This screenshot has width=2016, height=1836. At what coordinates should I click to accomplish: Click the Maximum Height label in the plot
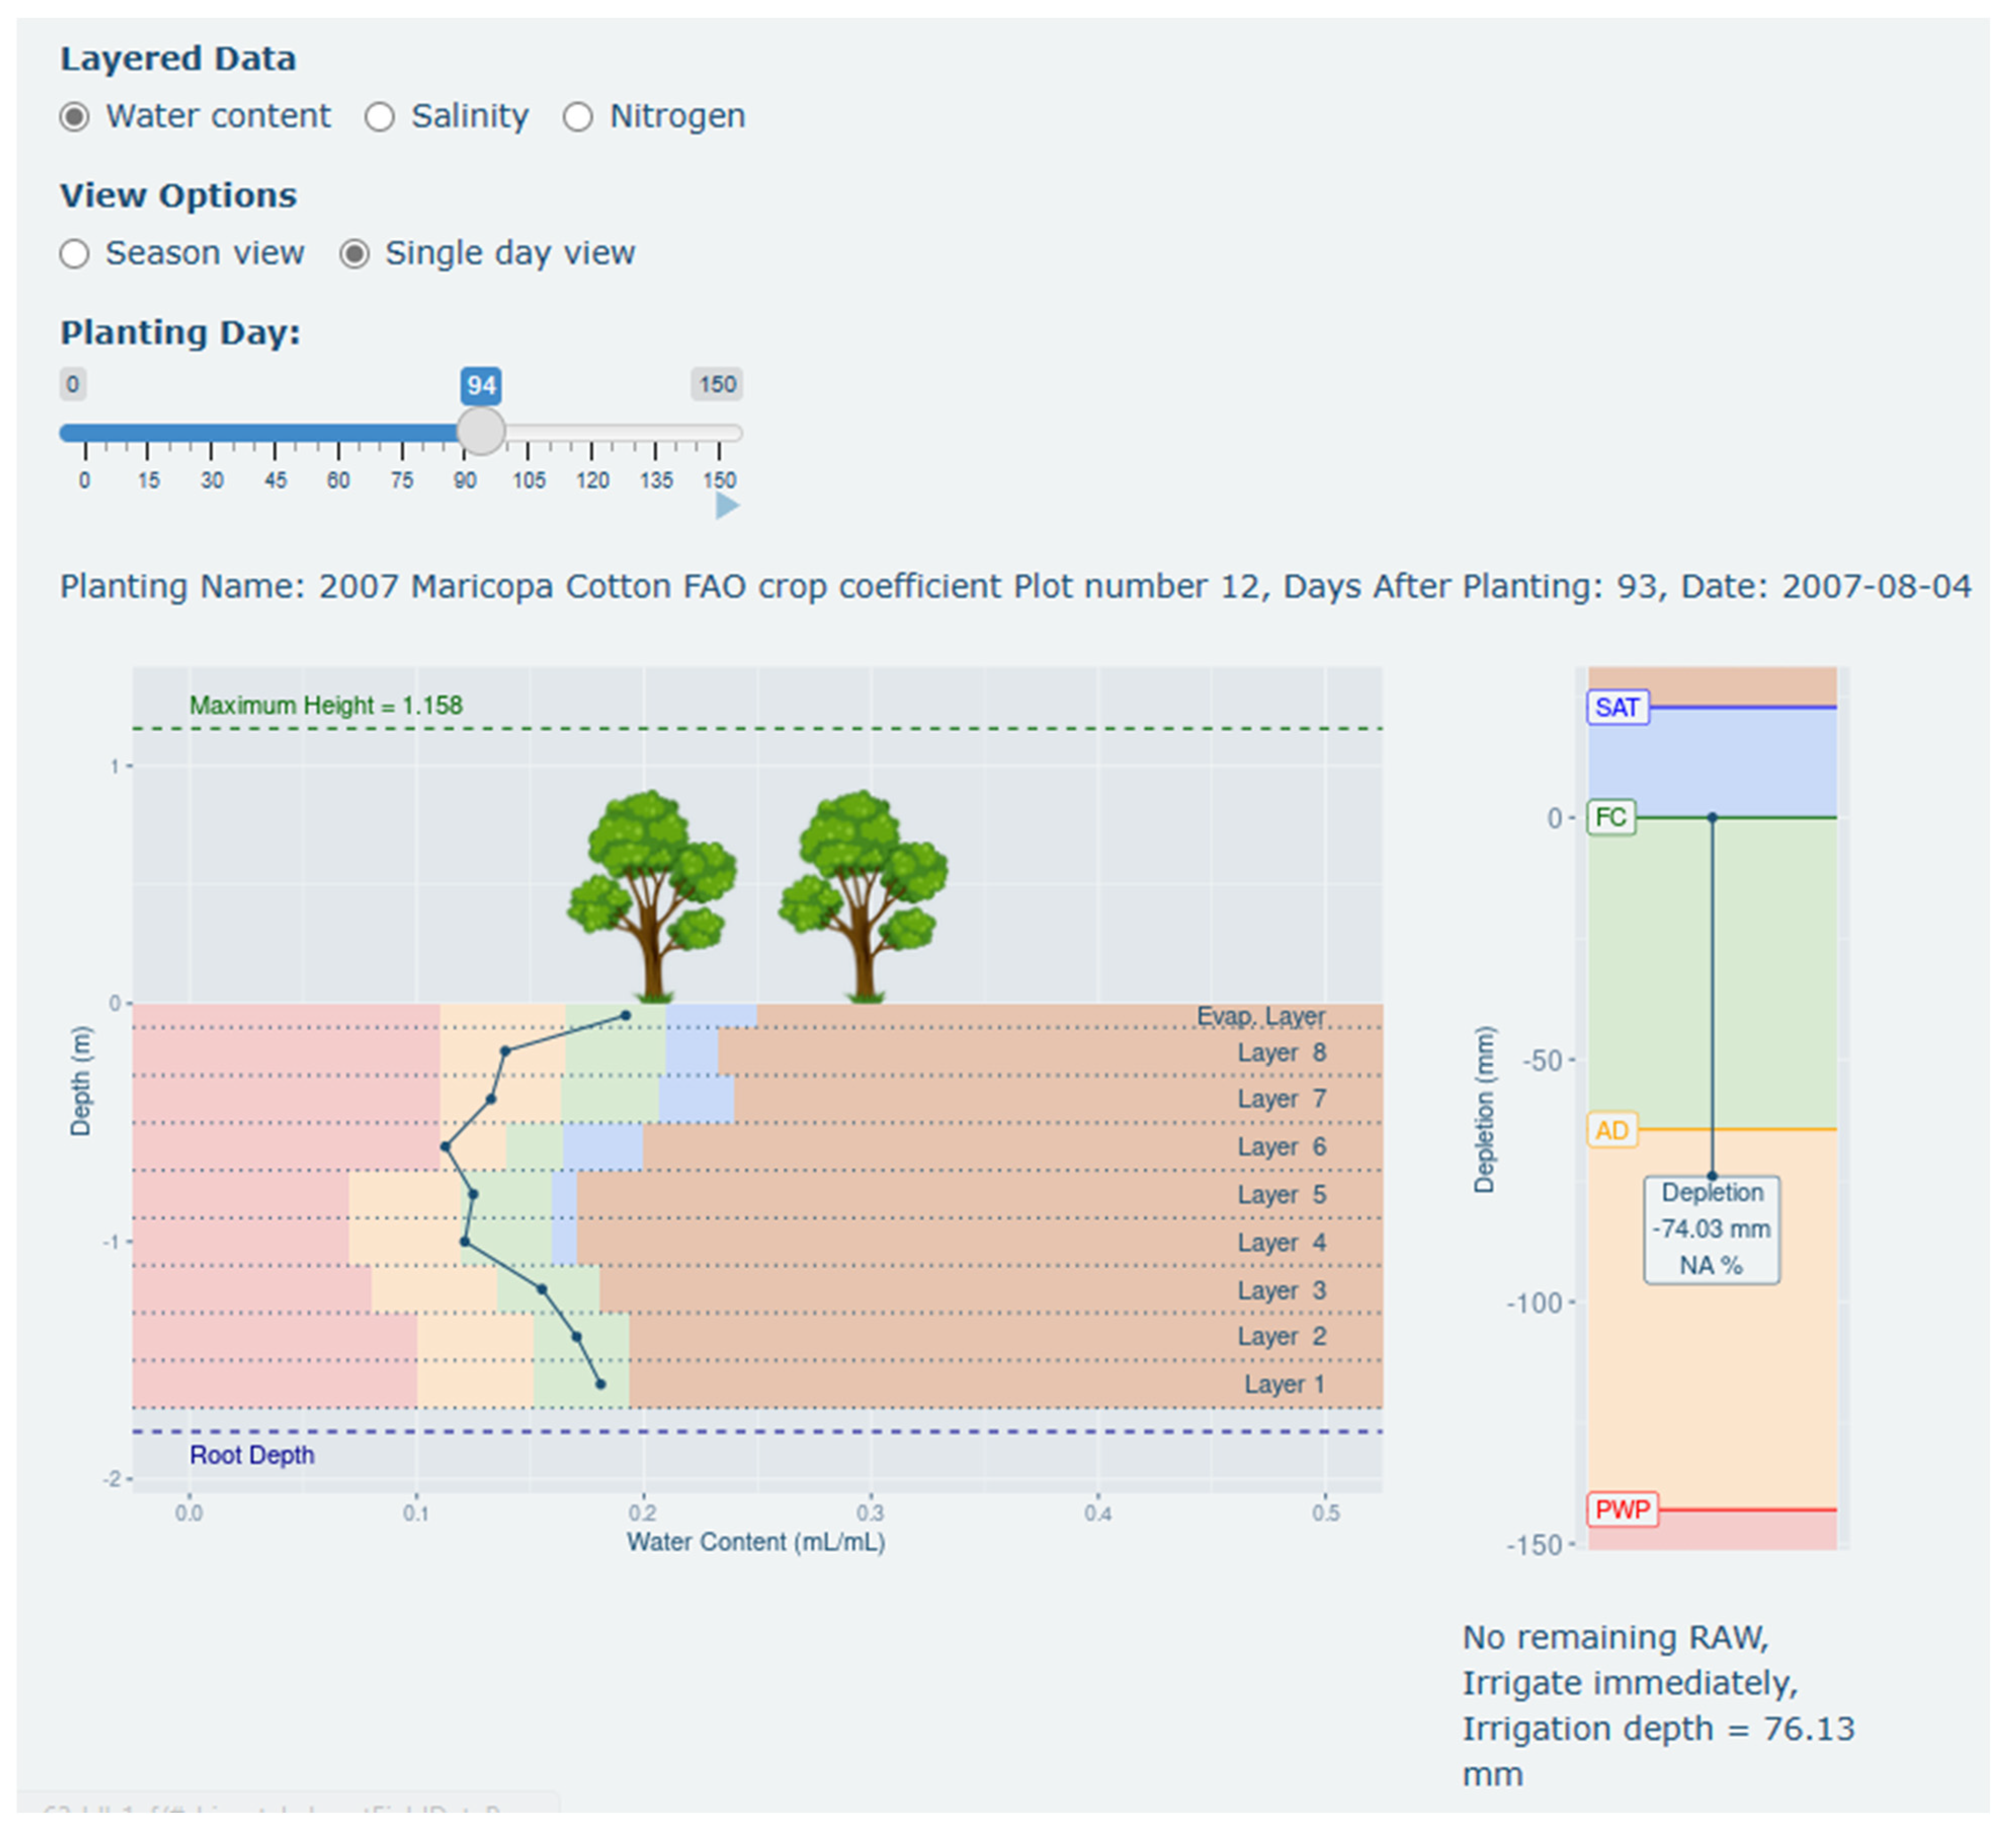326,705
